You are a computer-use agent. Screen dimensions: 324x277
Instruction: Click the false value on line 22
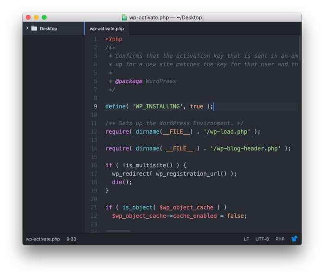[235, 216]
